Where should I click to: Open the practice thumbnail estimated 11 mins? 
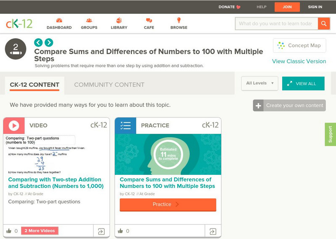click(x=168, y=154)
